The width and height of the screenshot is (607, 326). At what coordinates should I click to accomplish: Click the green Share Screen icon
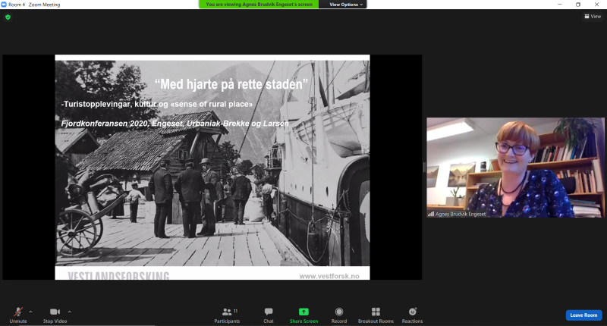(303, 312)
